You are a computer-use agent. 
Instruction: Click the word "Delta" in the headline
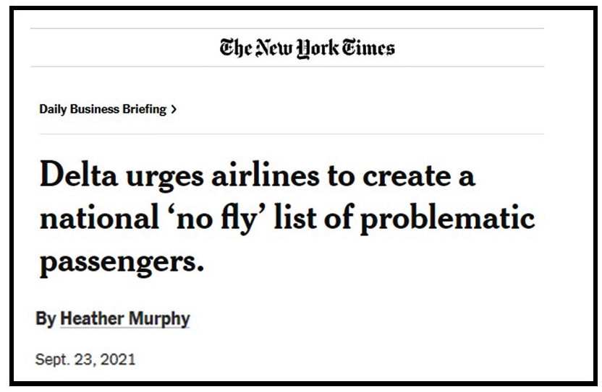(x=81, y=175)
